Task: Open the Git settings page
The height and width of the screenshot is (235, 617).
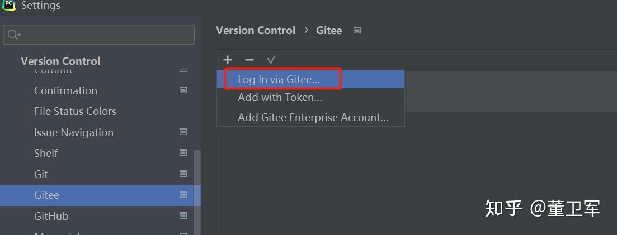Action: tap(41, 174)
